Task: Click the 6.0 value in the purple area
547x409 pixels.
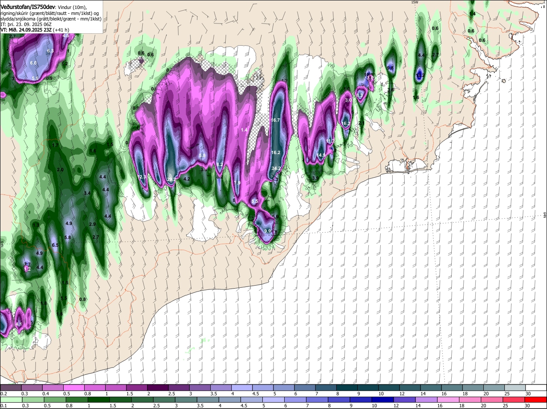Action: [x=34, y=63]
